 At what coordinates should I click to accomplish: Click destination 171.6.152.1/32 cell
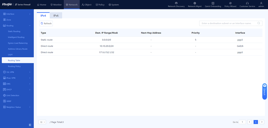[107, 52]
